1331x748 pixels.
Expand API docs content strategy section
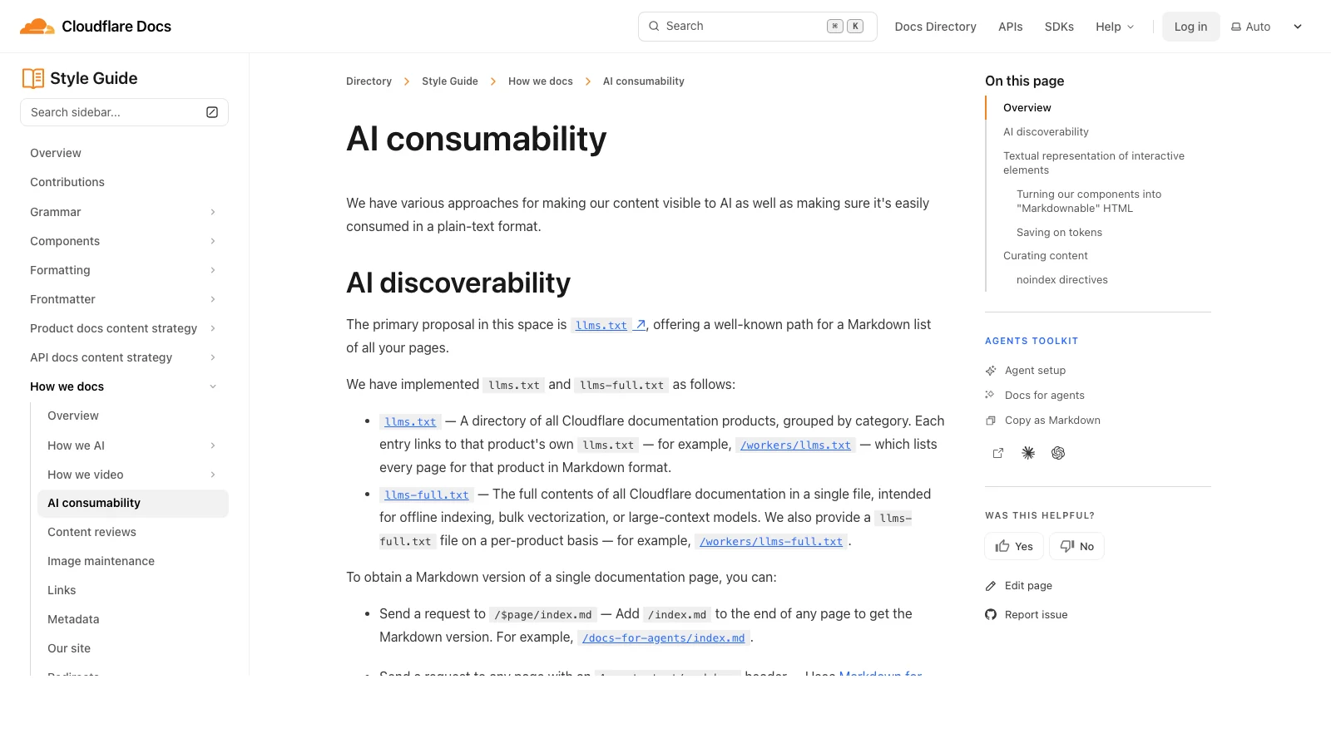213,357
